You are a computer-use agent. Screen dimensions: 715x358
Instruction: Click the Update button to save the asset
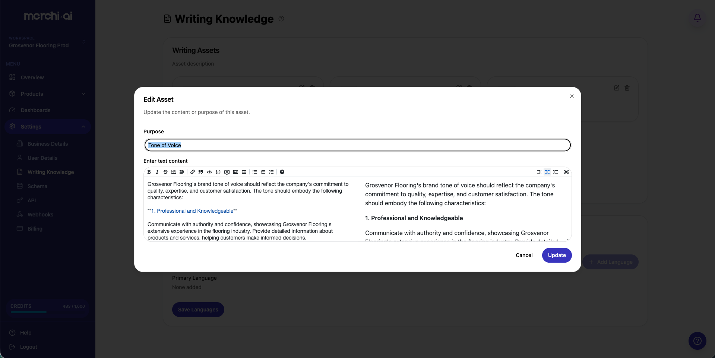tap(557, 255)
